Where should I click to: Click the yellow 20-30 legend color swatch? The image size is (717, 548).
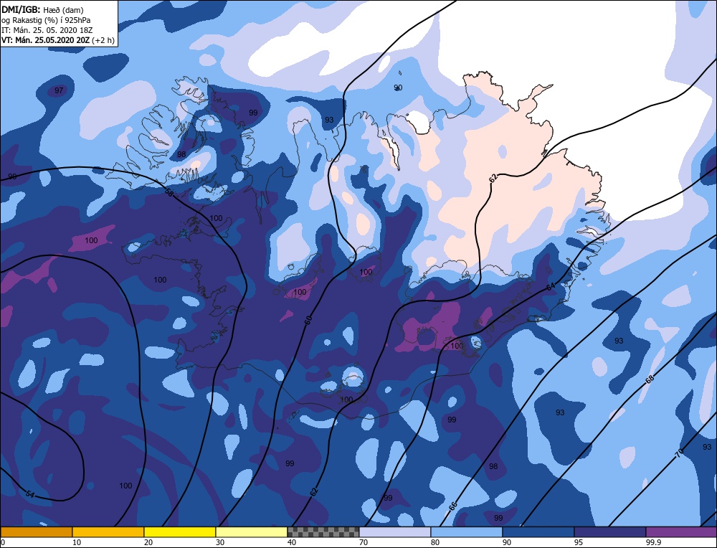coord(180,532)
